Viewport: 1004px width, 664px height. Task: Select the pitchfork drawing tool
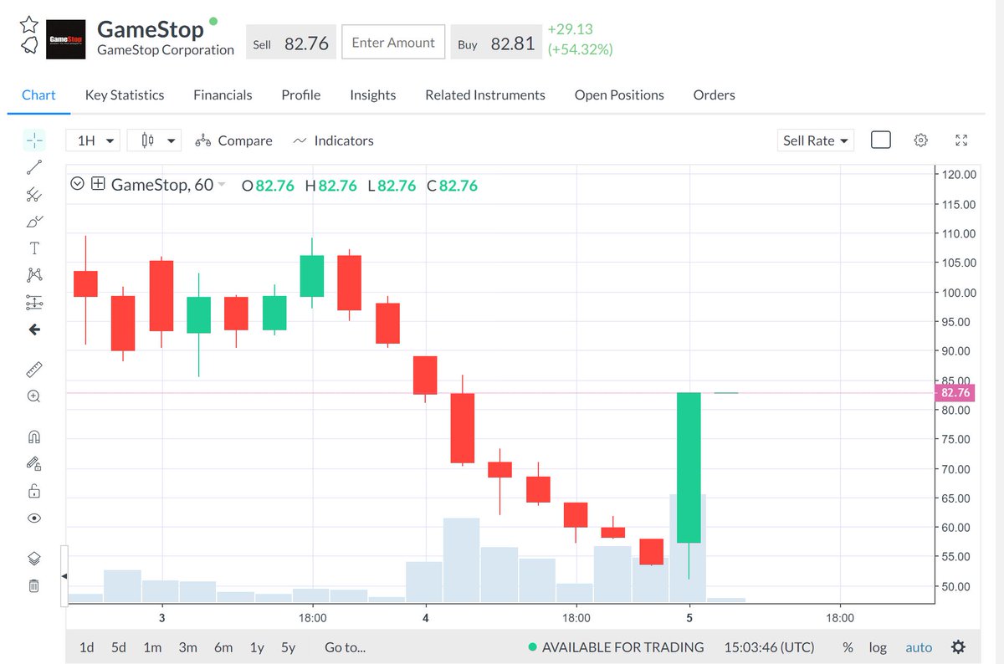[34, 195]
